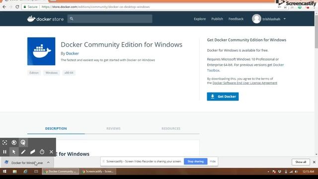Image resolution: width=318 pixels, height=179 pixels.
Task: Pause the Screencastify recording
Action: [x=4, y=152]
